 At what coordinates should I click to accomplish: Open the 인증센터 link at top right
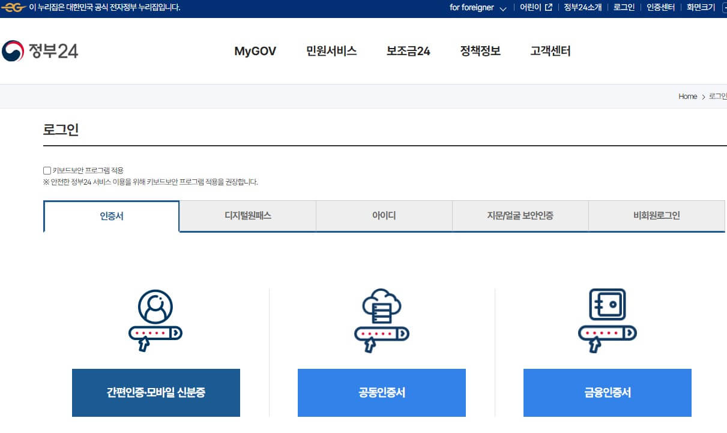click(x=660, y=7)
